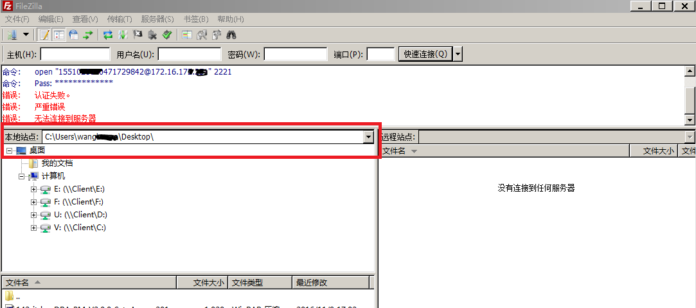Open the 查看(V) menu
Viewport: 696px width, 308px height.
coord(85,19)
